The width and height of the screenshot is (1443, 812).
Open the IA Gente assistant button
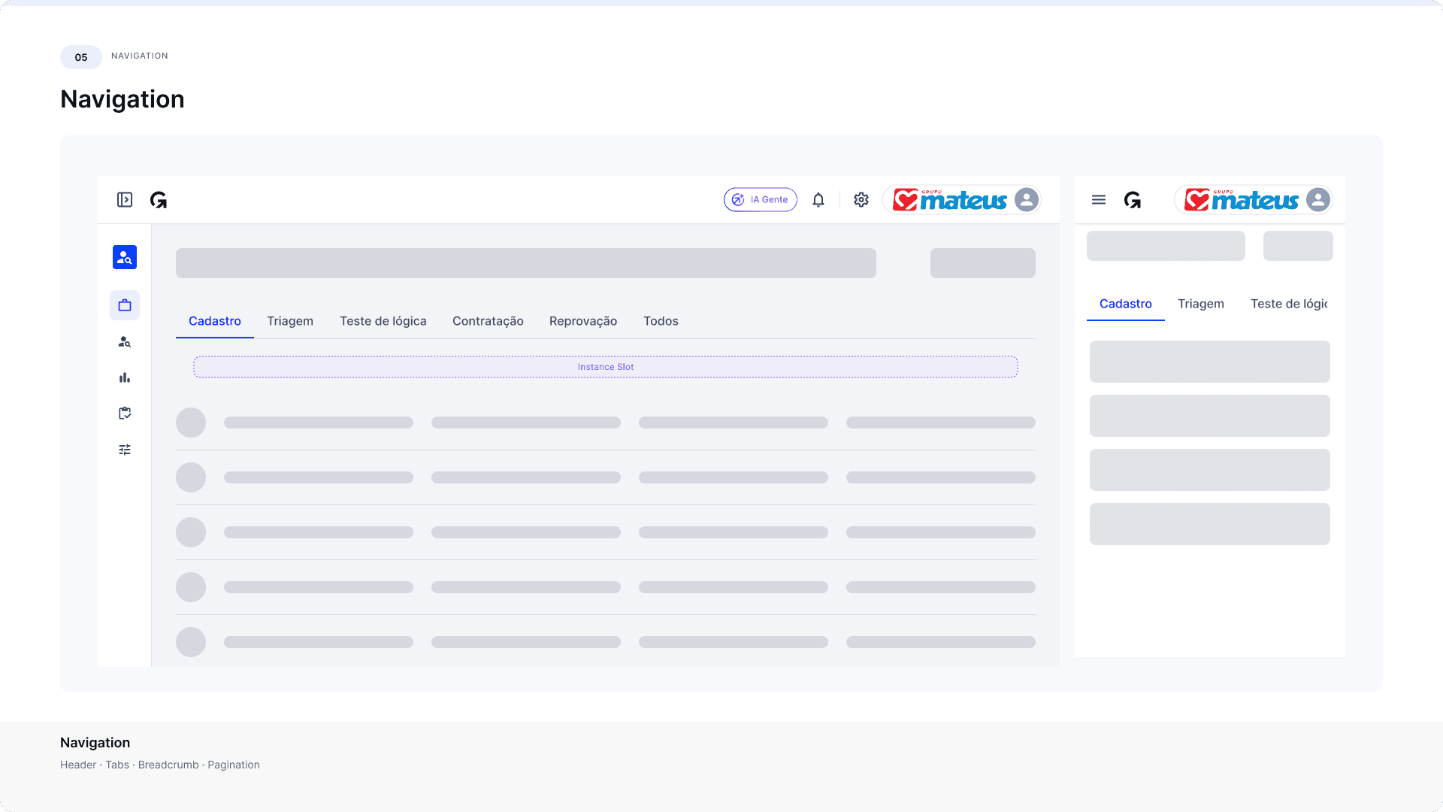(760, 199)
